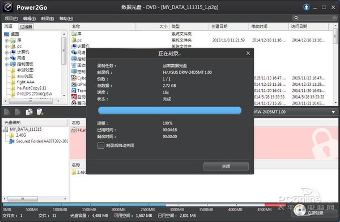Image resolution: width=340 pixels, height=222 pixels.
Task: Toggle the auto close after burning checkbox
Action: coord(101,145)
